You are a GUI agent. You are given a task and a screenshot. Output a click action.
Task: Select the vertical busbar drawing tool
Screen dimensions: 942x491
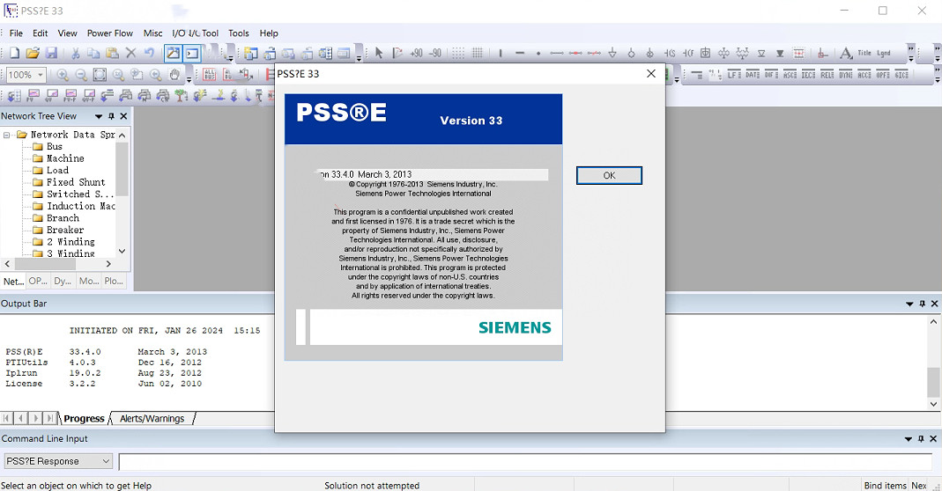pos(500,54)
